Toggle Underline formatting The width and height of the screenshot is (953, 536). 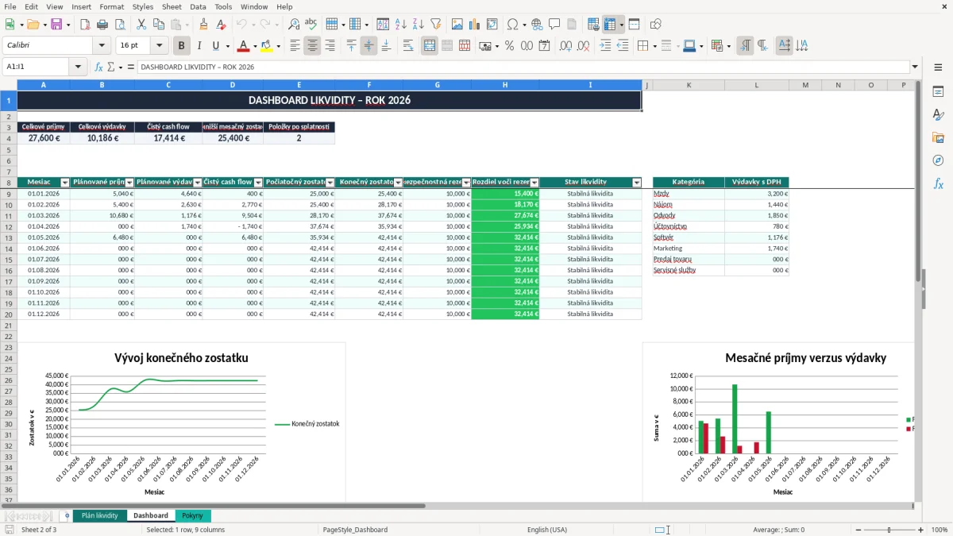coord(216,46)
